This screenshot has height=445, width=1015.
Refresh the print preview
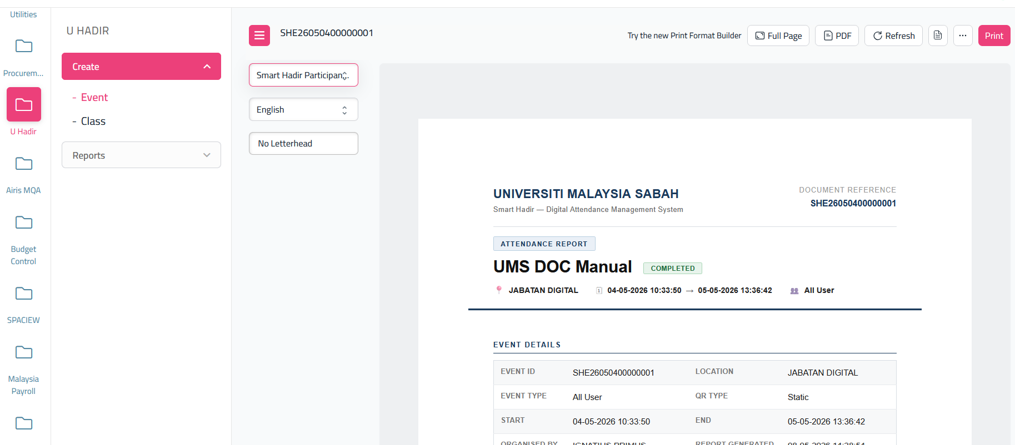pos(893,36)
